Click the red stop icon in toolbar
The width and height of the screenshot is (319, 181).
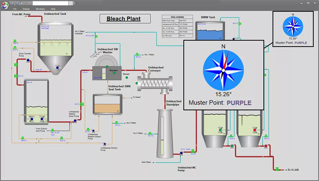point(26,3)
